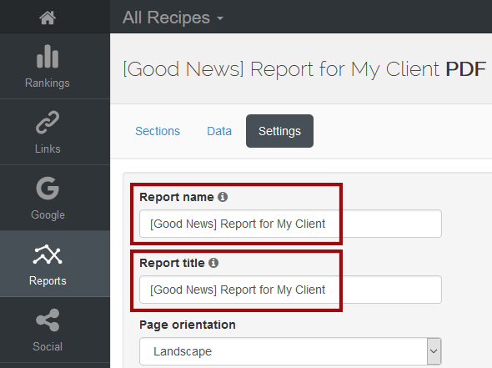Open the Rankings bar chart icon
Screen dimensions: 492x368
pyautogui.click(x=48, y=56)
